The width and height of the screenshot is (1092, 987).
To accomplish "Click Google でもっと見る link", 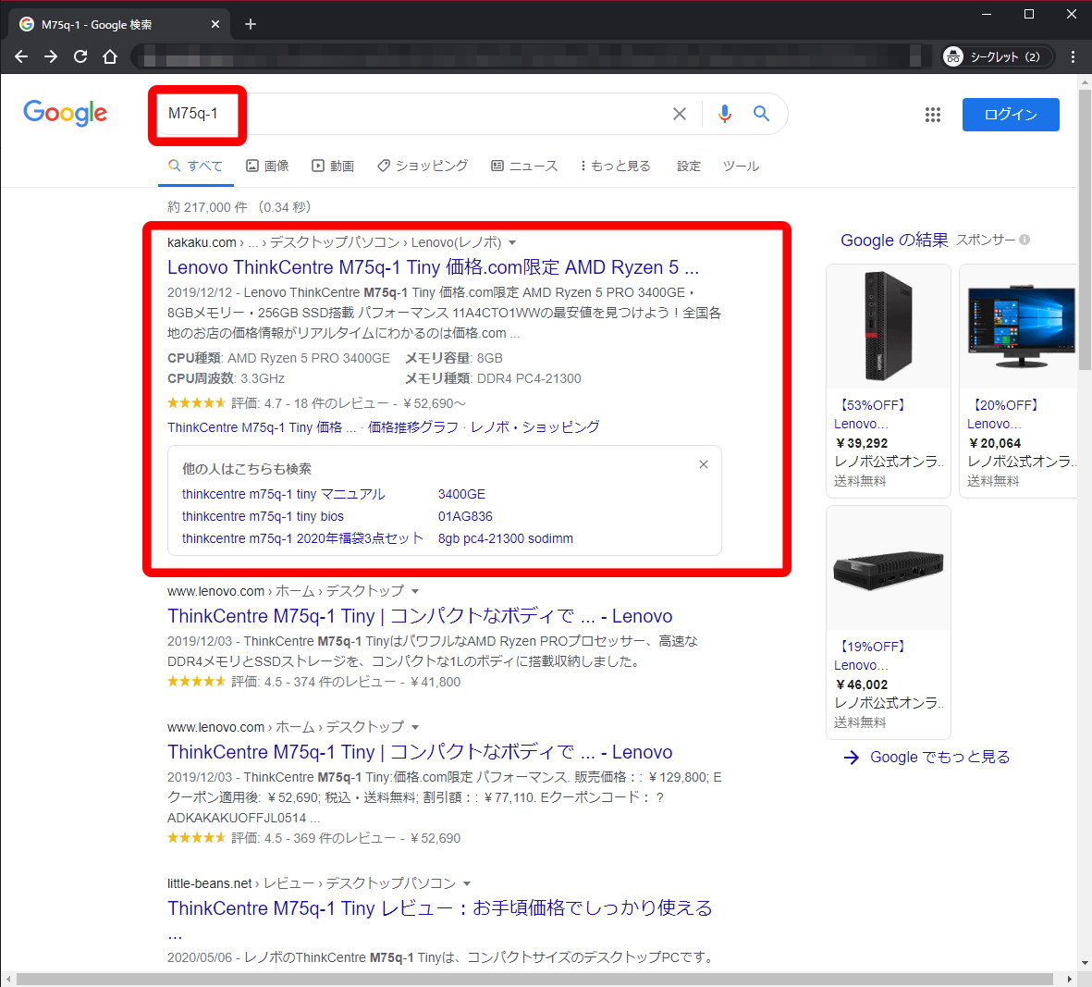I will click(926, 758).
